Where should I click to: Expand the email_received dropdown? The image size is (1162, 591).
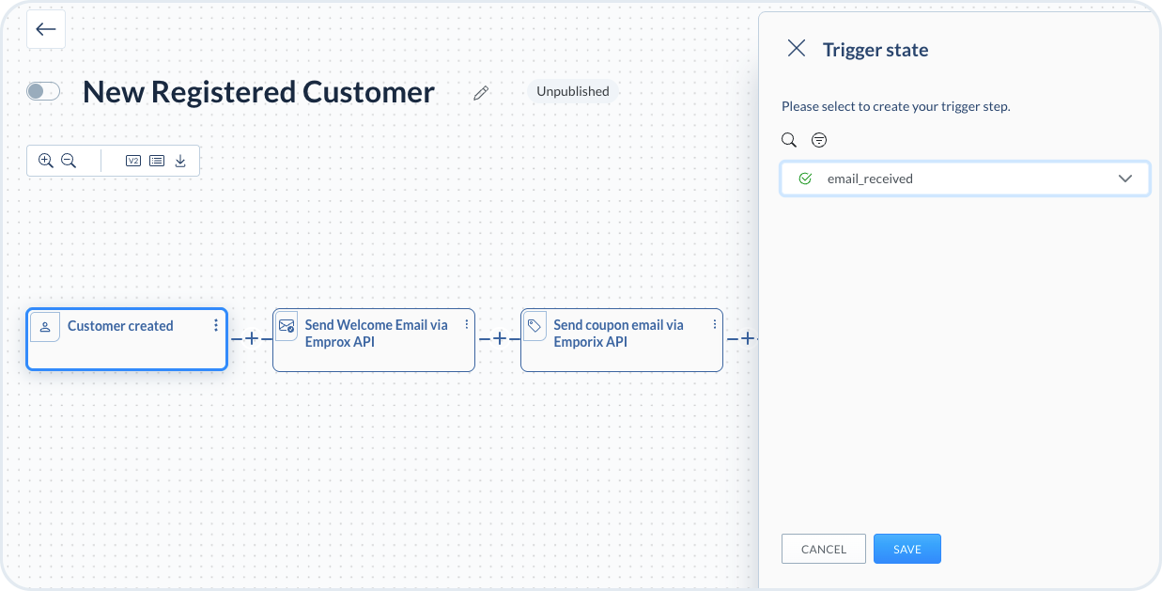click(1124, 179)
